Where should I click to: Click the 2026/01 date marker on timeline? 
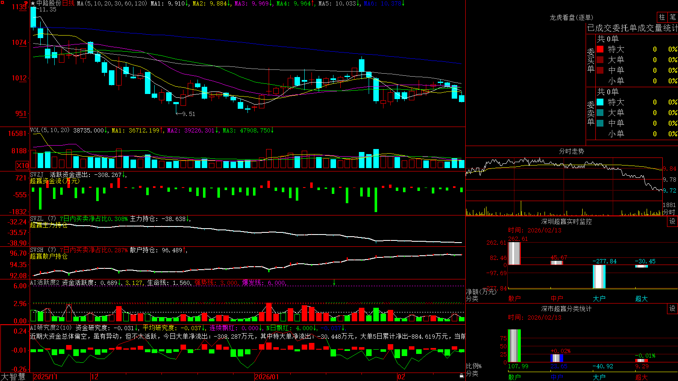point(267,377)
